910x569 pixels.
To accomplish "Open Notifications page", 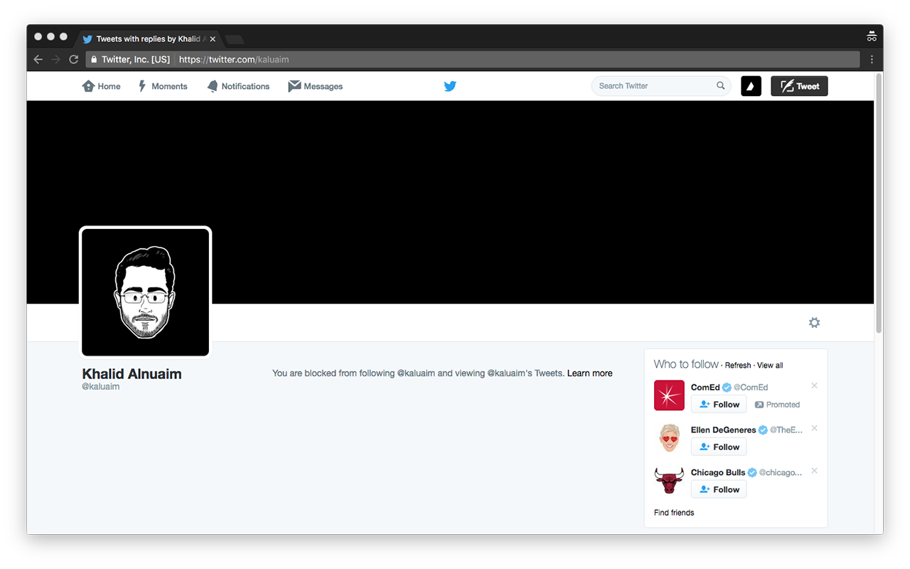I will 238,86.
